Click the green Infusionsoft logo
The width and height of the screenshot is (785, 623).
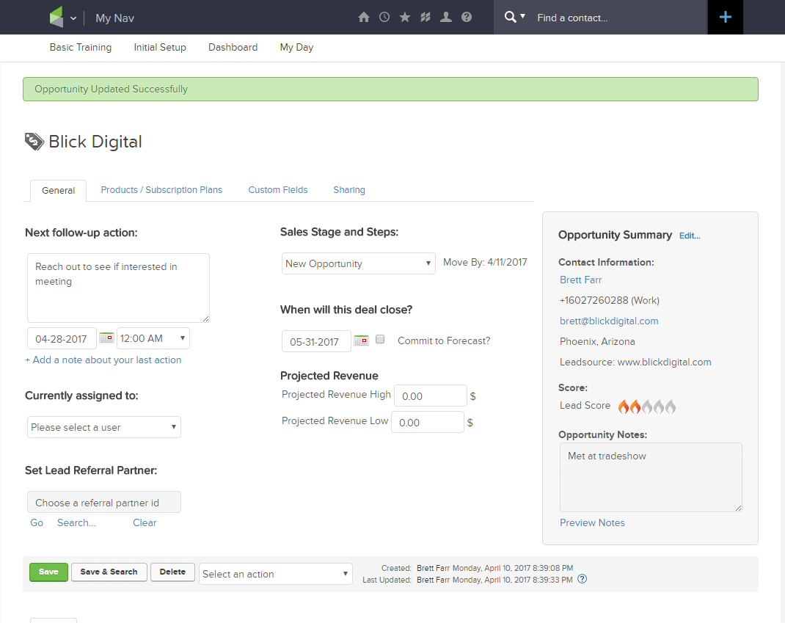click(56, 18)
